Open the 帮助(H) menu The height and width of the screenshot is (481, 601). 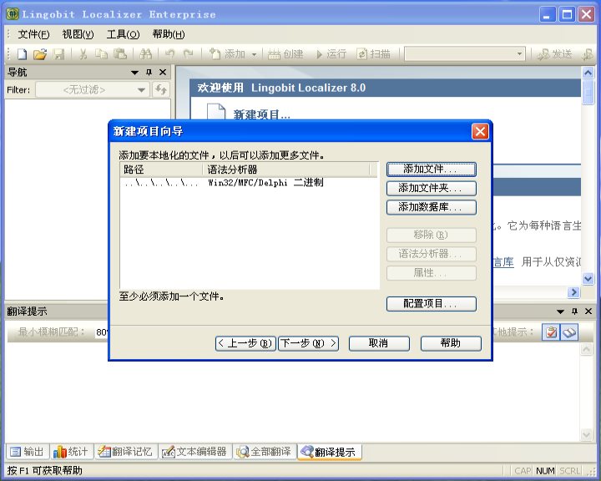click(x=169, y=34)
